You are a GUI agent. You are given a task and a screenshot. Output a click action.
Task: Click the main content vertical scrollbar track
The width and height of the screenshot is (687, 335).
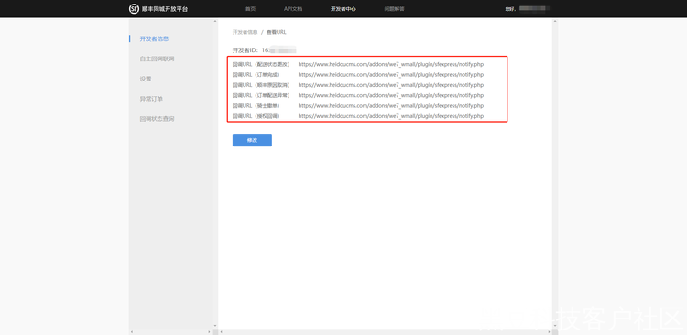coord(555,175)
